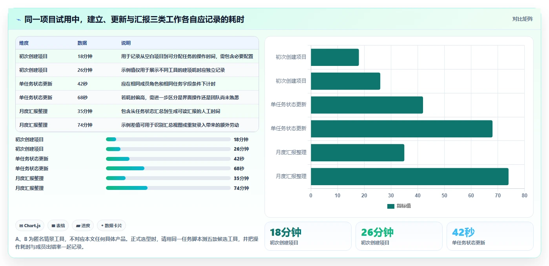Select the 表格 tag chip
This screenshot has width=549, height=266.
[x=58, y=226]
